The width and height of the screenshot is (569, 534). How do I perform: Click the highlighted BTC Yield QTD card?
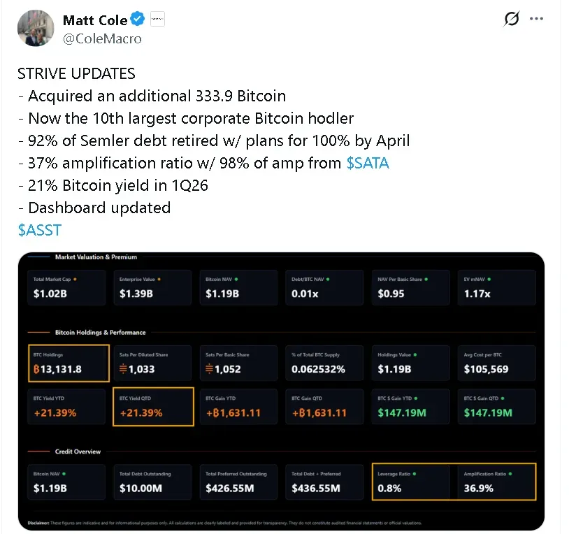pyautogui.click(x=153, y=406)
